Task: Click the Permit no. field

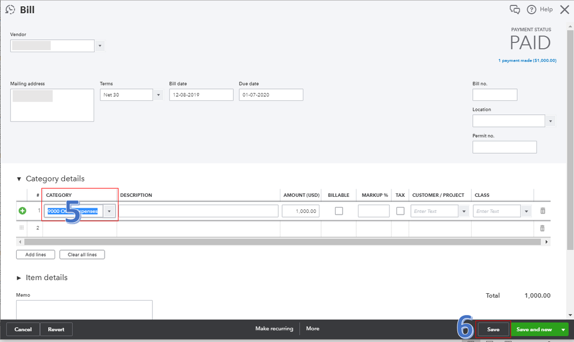Action: [504, 147]
